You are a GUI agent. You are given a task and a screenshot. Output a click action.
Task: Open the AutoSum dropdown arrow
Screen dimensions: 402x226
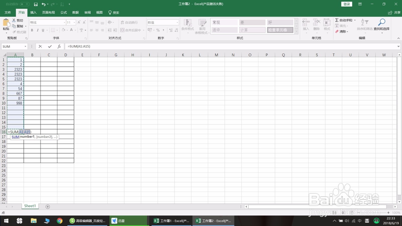click(355, 20)
